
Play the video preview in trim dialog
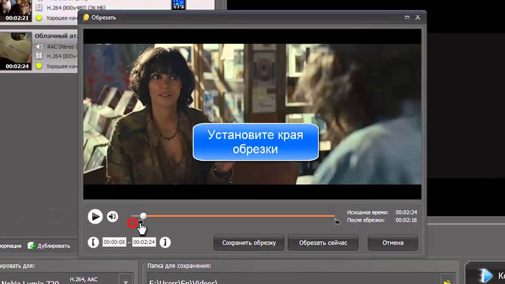95,216
